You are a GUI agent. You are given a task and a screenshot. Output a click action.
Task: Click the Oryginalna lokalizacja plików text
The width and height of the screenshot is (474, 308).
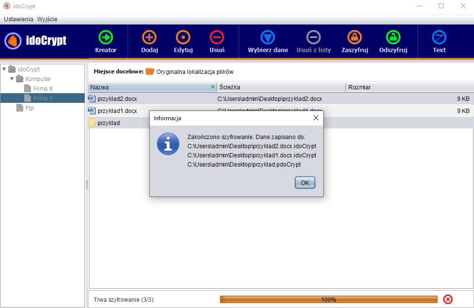point(195,72)
